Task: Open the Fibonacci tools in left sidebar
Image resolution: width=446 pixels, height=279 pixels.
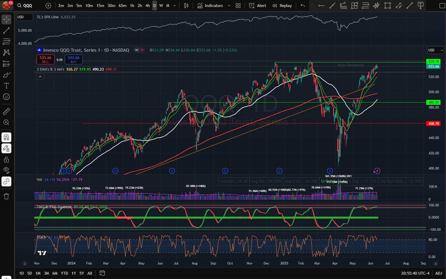Action: pyautogui.click(x=6, y=42)
